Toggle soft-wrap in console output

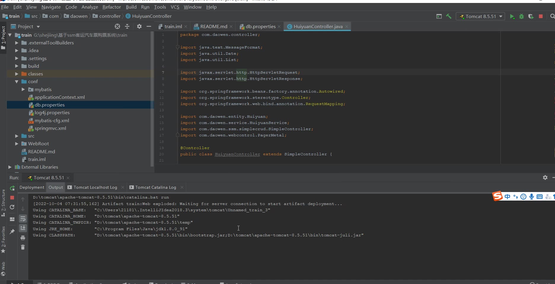click(x=23, y=219)
